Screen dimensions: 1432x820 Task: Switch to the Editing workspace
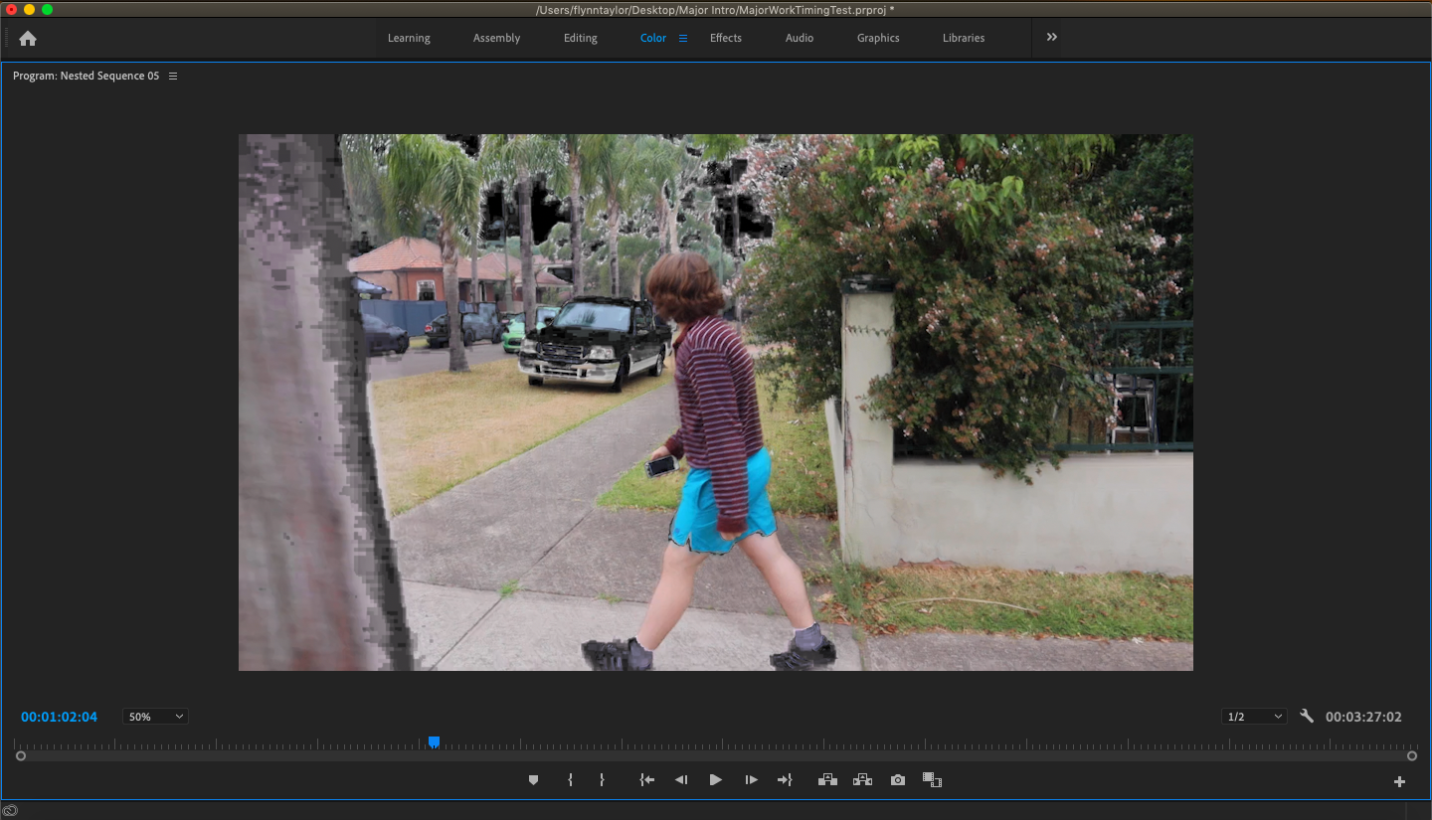coord(580,38)
